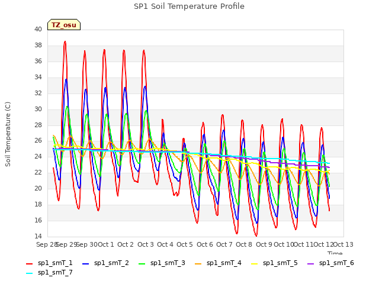Click the 26 y-axis tick label
Image resolution: width=379 pixels, height=284 pixels.
tap(38, 141)
